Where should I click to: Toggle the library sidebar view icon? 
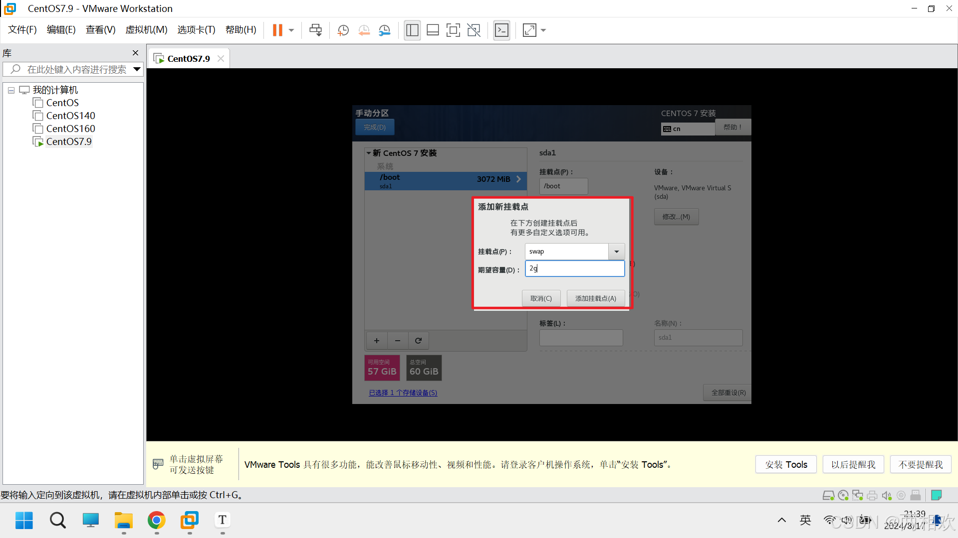point(412,30)
